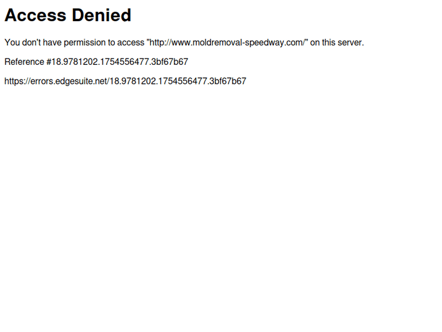Viewport: 442px width, 332px height.
Task: Click the reference code after the hash sign
Action: coord(120,62)
